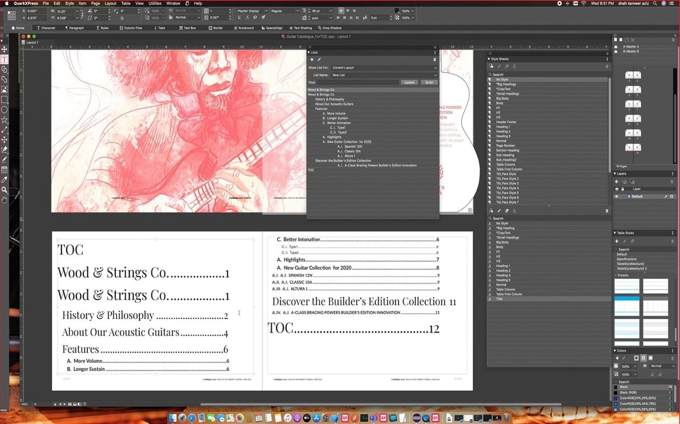Delete list with Lists panel trash icon
The width and height of the screenshot is (680, 424).
[435, 60]
